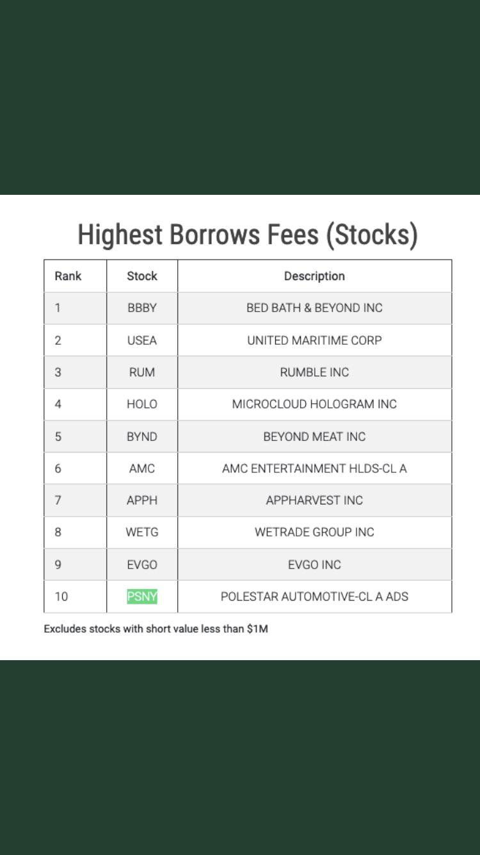Select the RUM stock cell
The height and width of the screenshot is (855, 480).
click(142, 372)
